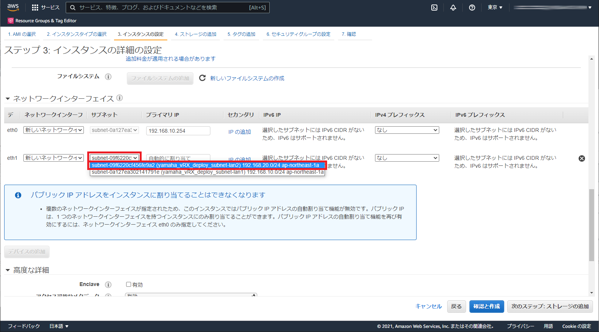Viewport: 599px width, 332px height.
Task: Click the AWS logo home icon
Action: pos(13,8)
